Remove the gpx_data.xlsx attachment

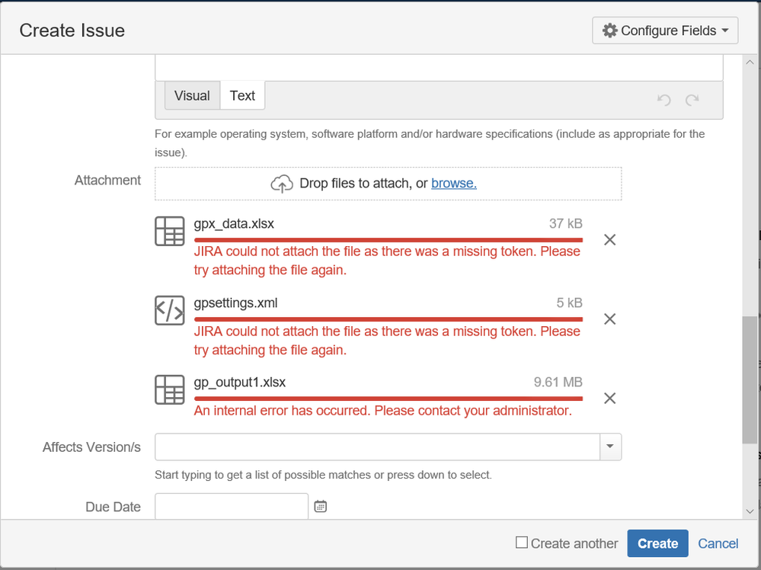(x=609, y=239)
